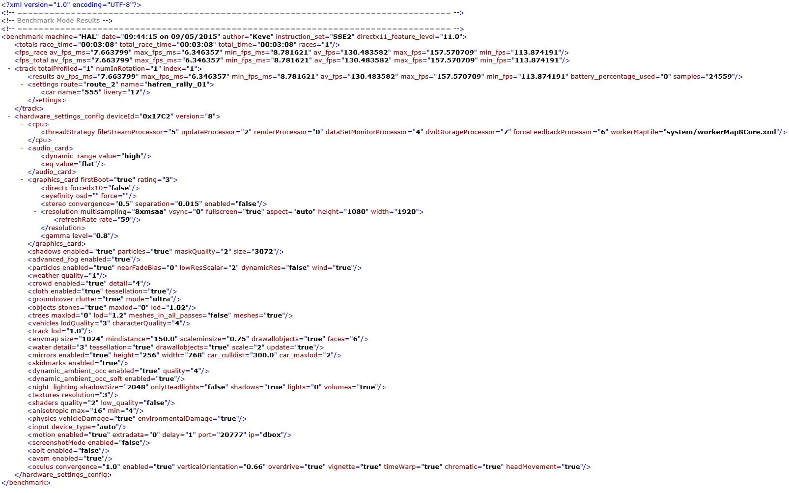The height and width of the screenshot is (493, 789).
Task: Collapse the cpu element
Action: [x=22, y=124]
